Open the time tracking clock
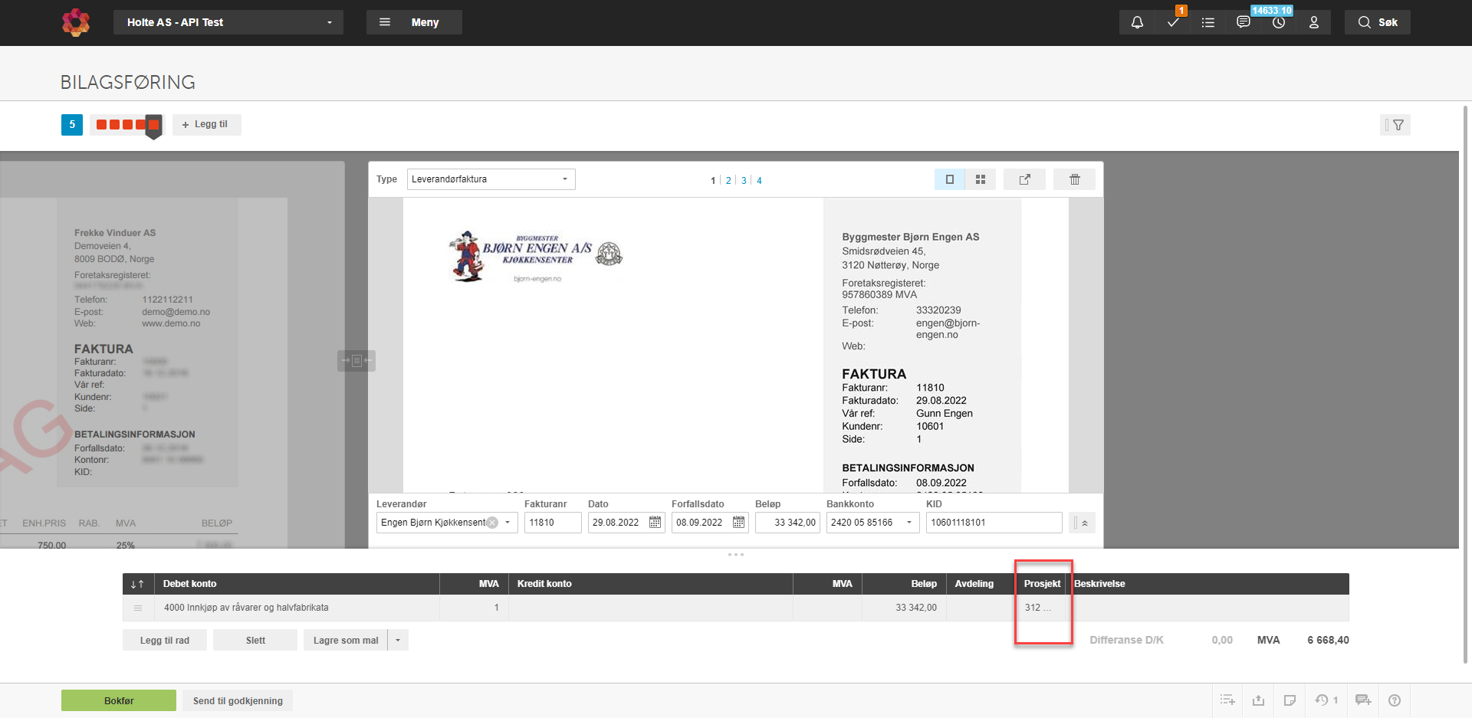This screenshot has width=1472, height=718. click(1278, 22)
